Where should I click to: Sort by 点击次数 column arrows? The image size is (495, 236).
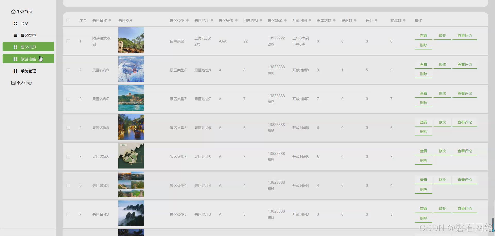click(x=334, y=20)
